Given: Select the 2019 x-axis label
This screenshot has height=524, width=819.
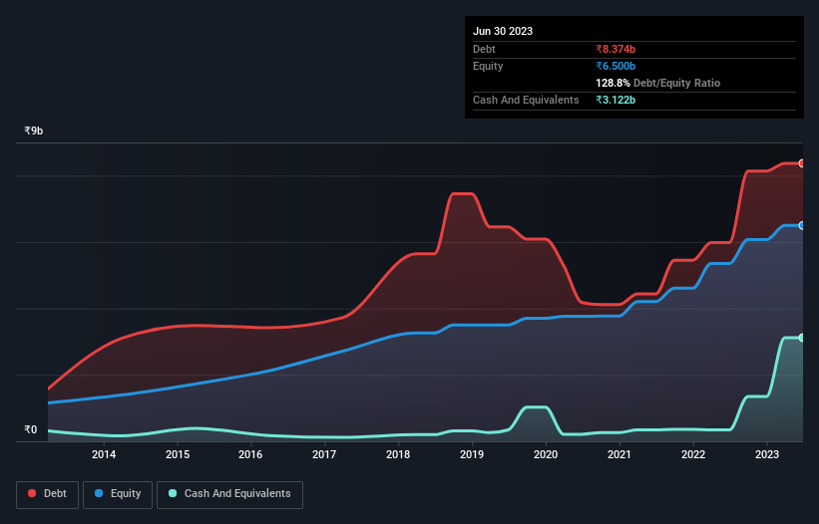Looking at the screenshot, I should point(472,454).
